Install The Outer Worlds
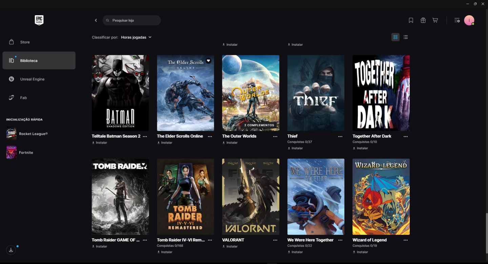Image resolution: width=488 pixels, height=264 pixels. pyautogui.click(x=230, y=143)
